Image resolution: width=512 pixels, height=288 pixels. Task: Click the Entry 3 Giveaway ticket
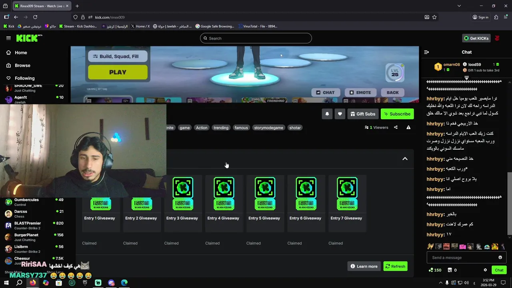(x=183, y=194)
